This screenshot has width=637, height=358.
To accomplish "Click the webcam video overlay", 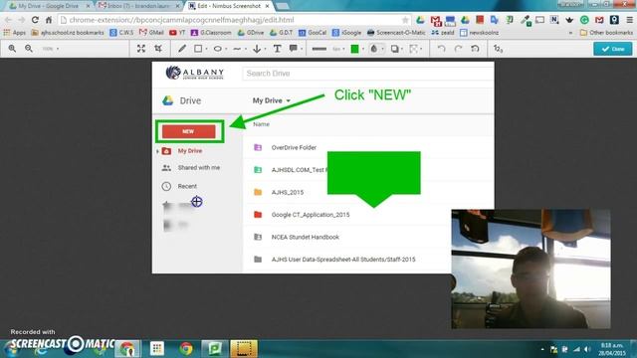I will pos(531,268).
